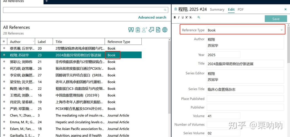Open the online search globe icon
The width and height of the screenshot is (290, 137).
pyautogui.click(x=165, y=30)
